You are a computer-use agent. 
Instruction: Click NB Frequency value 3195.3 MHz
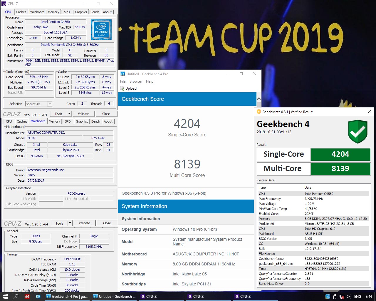pyautogui.click(x=94, y=247)
